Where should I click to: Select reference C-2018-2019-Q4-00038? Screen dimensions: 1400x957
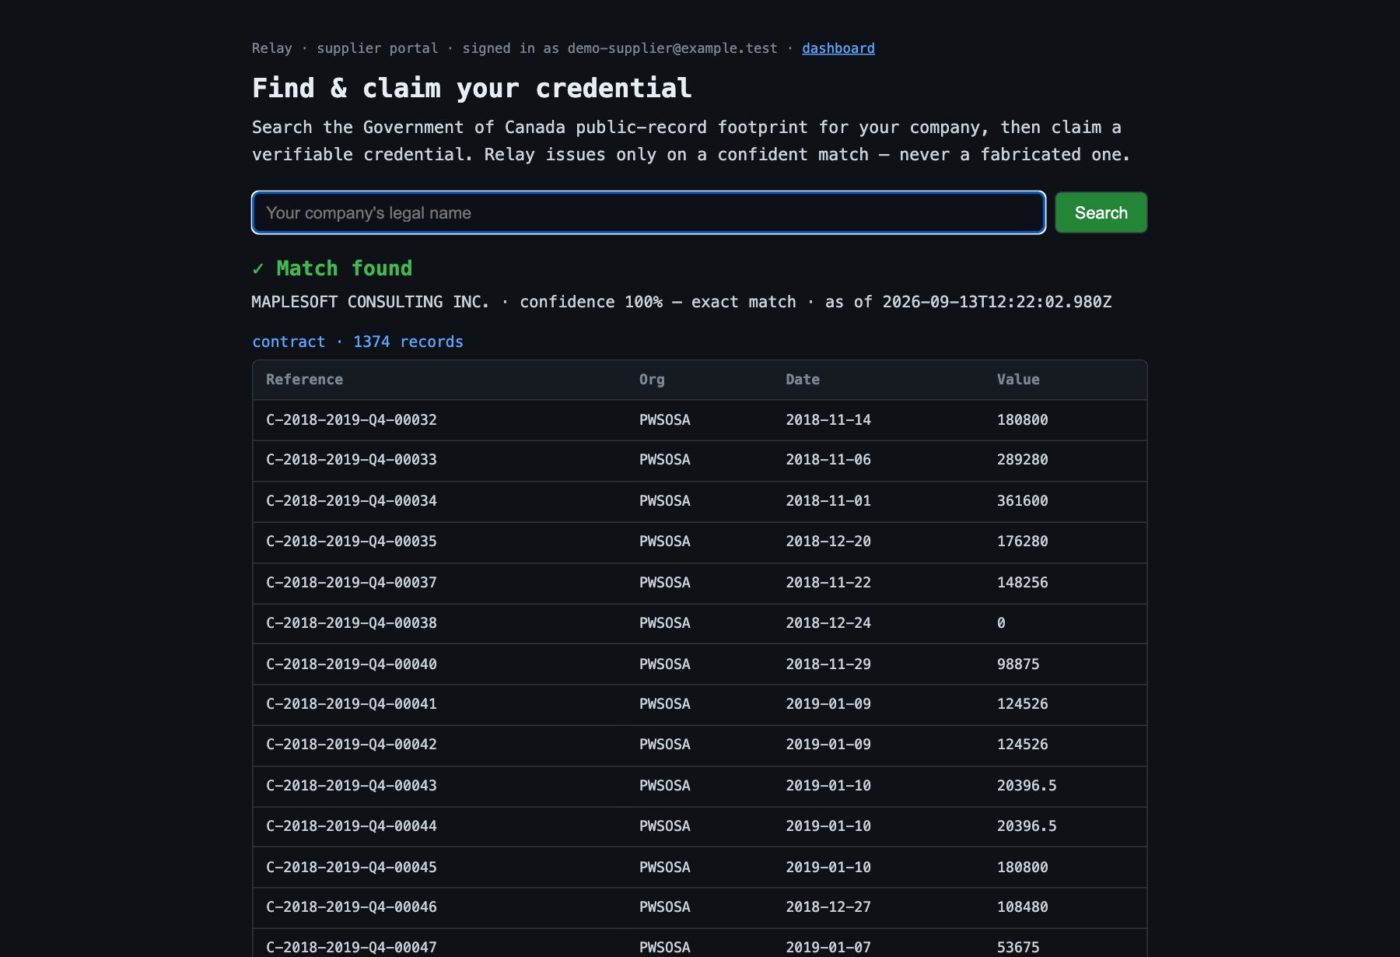[352, 623]
